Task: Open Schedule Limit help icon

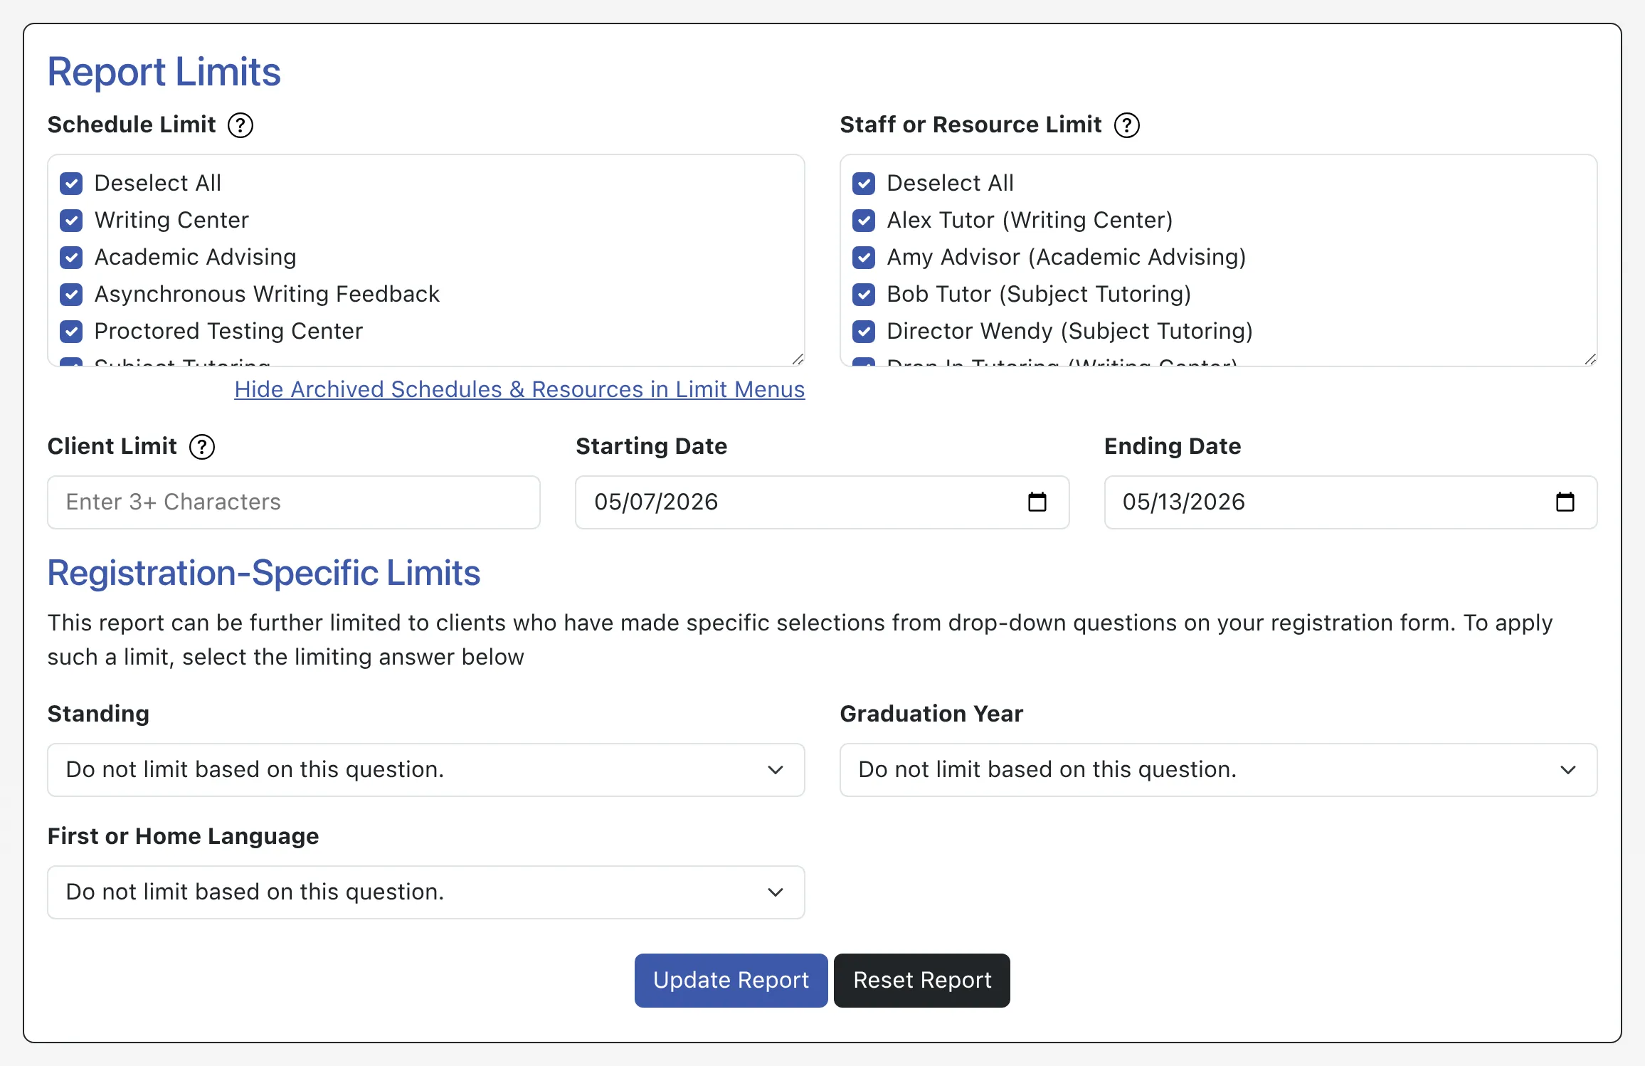Action: (x=240, y=125)
